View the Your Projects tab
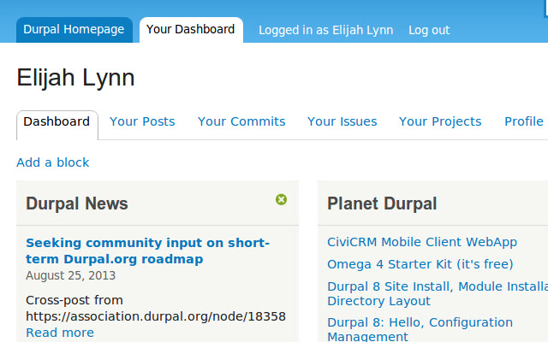Image resolution: width=548 pixels, height=342 pixels. click(440, 121)
